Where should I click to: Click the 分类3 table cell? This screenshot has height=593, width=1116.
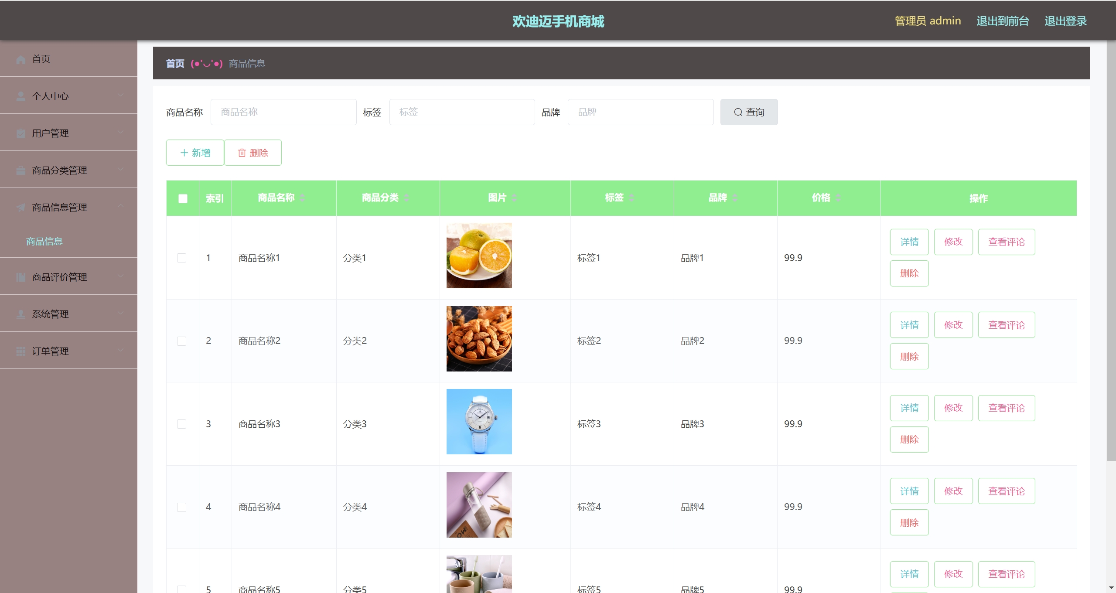pos(388,424)
